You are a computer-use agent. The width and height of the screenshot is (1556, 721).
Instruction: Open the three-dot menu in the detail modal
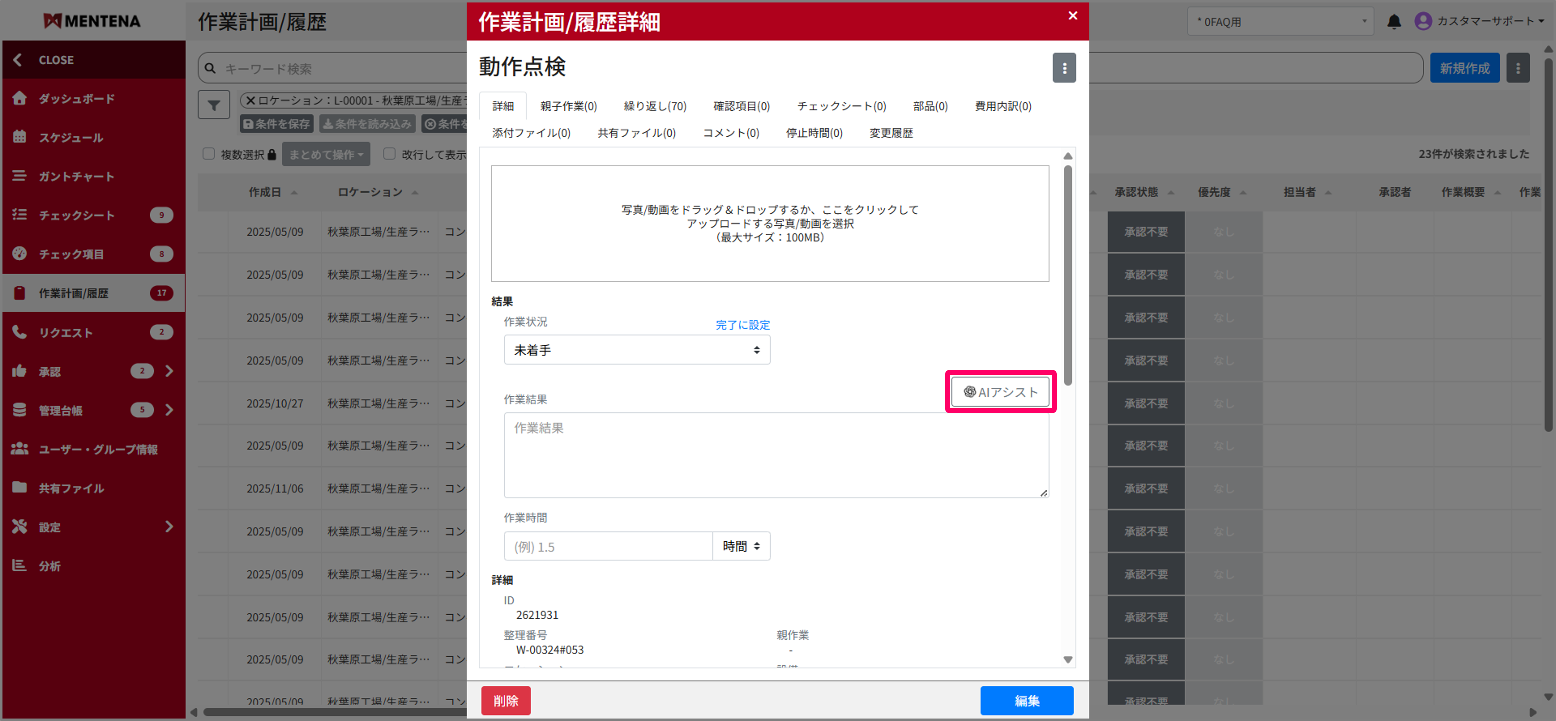tap(1064, 68)
